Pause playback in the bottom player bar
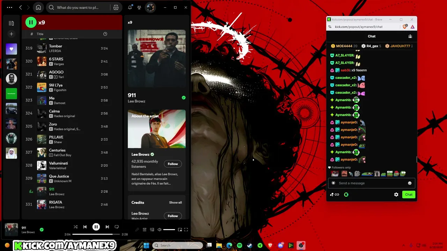The height and width of the screenshot is (251, 447). (96, 227)
